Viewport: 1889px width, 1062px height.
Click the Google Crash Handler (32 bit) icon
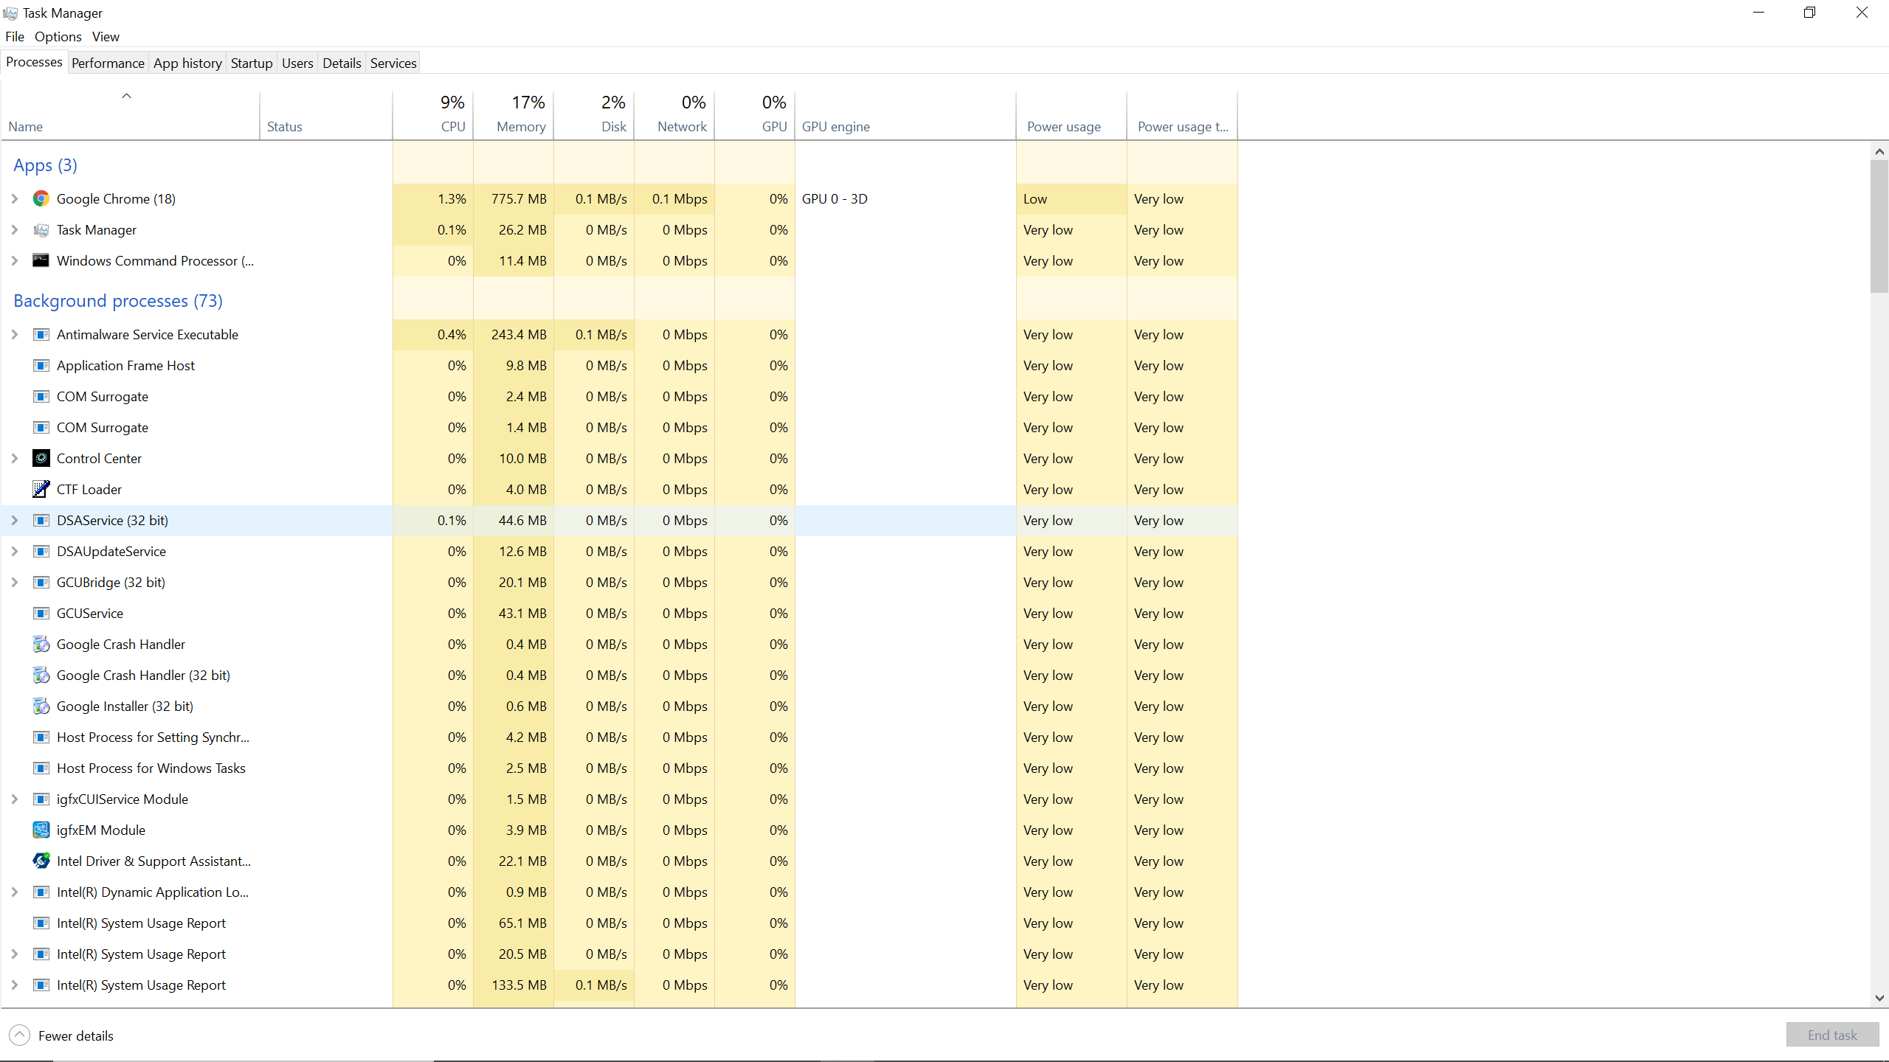[41, 675]
